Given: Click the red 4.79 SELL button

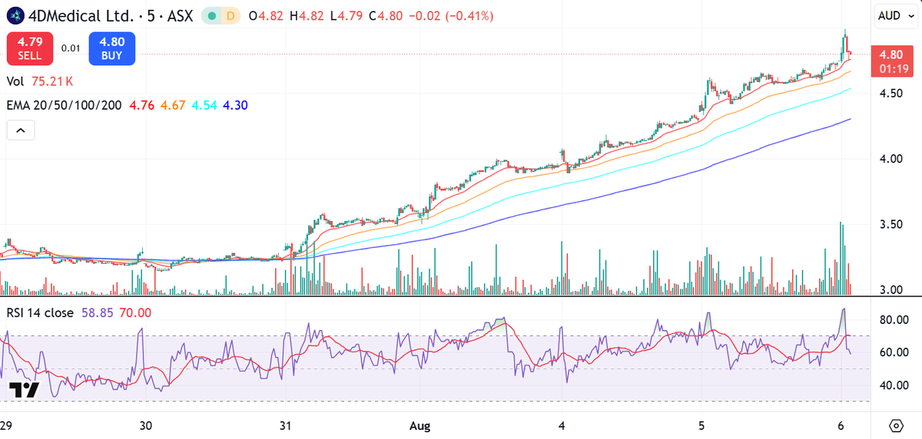Looking at the screenshot, I should (x=30, y=48).
